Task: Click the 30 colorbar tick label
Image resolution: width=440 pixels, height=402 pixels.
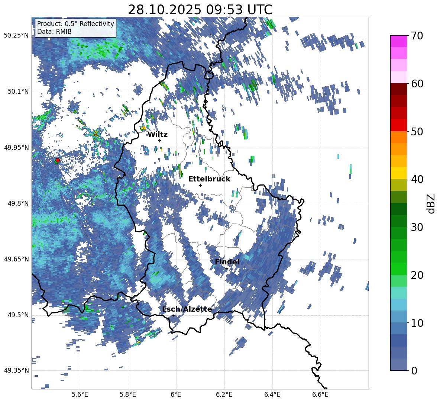Action: click(x=417, y=227)
